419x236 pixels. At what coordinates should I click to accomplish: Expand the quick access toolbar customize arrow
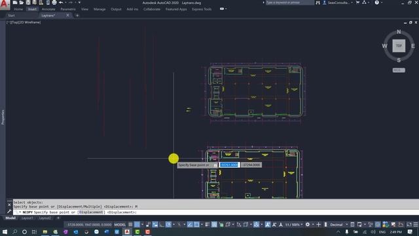pyautogui.click(x=79, y=3)
